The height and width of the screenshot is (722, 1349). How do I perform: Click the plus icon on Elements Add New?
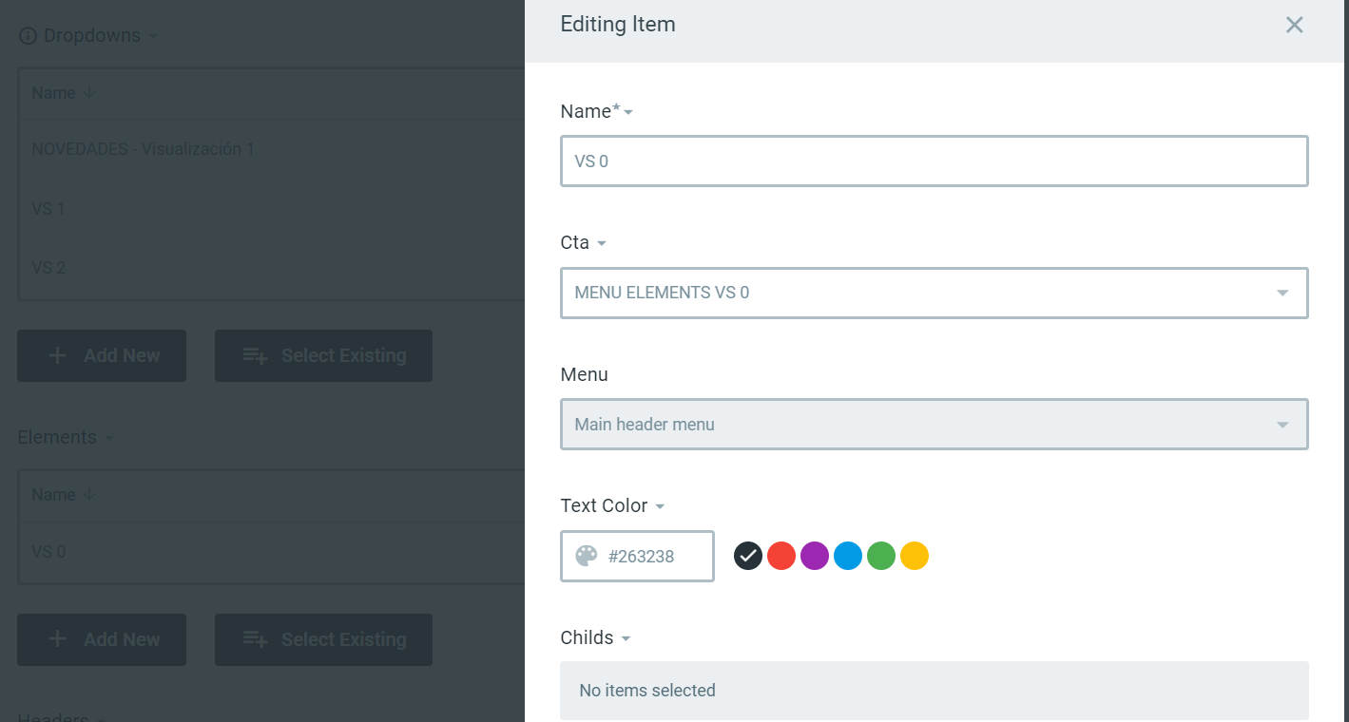coord(58,639)
